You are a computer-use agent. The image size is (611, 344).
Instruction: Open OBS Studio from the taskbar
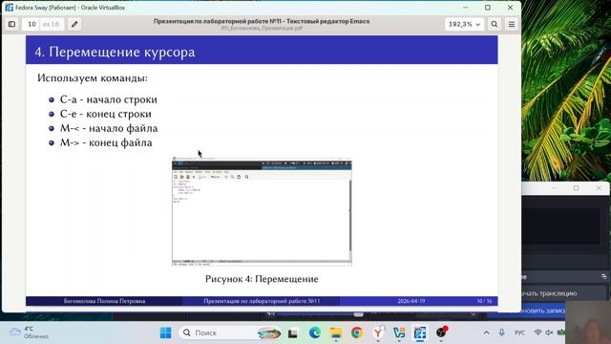(441, 333)
